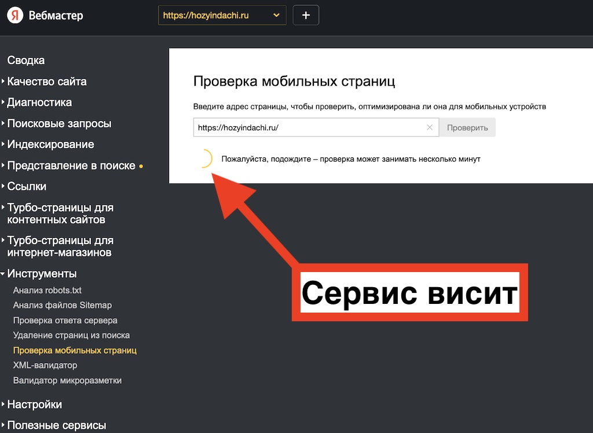This screenshot has height=433, width=593.
Task: Expand Настройки with its arrow
Action: (3, 404)
